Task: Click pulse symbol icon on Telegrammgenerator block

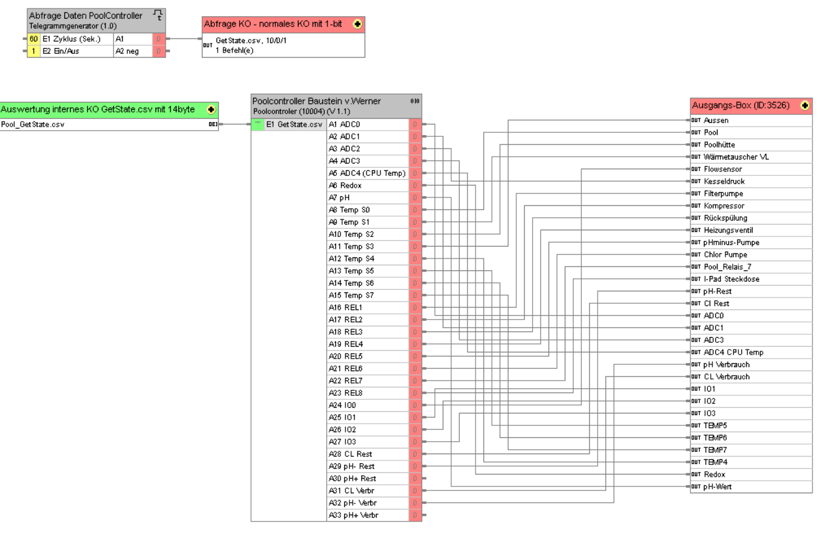Action: point(157,15)
